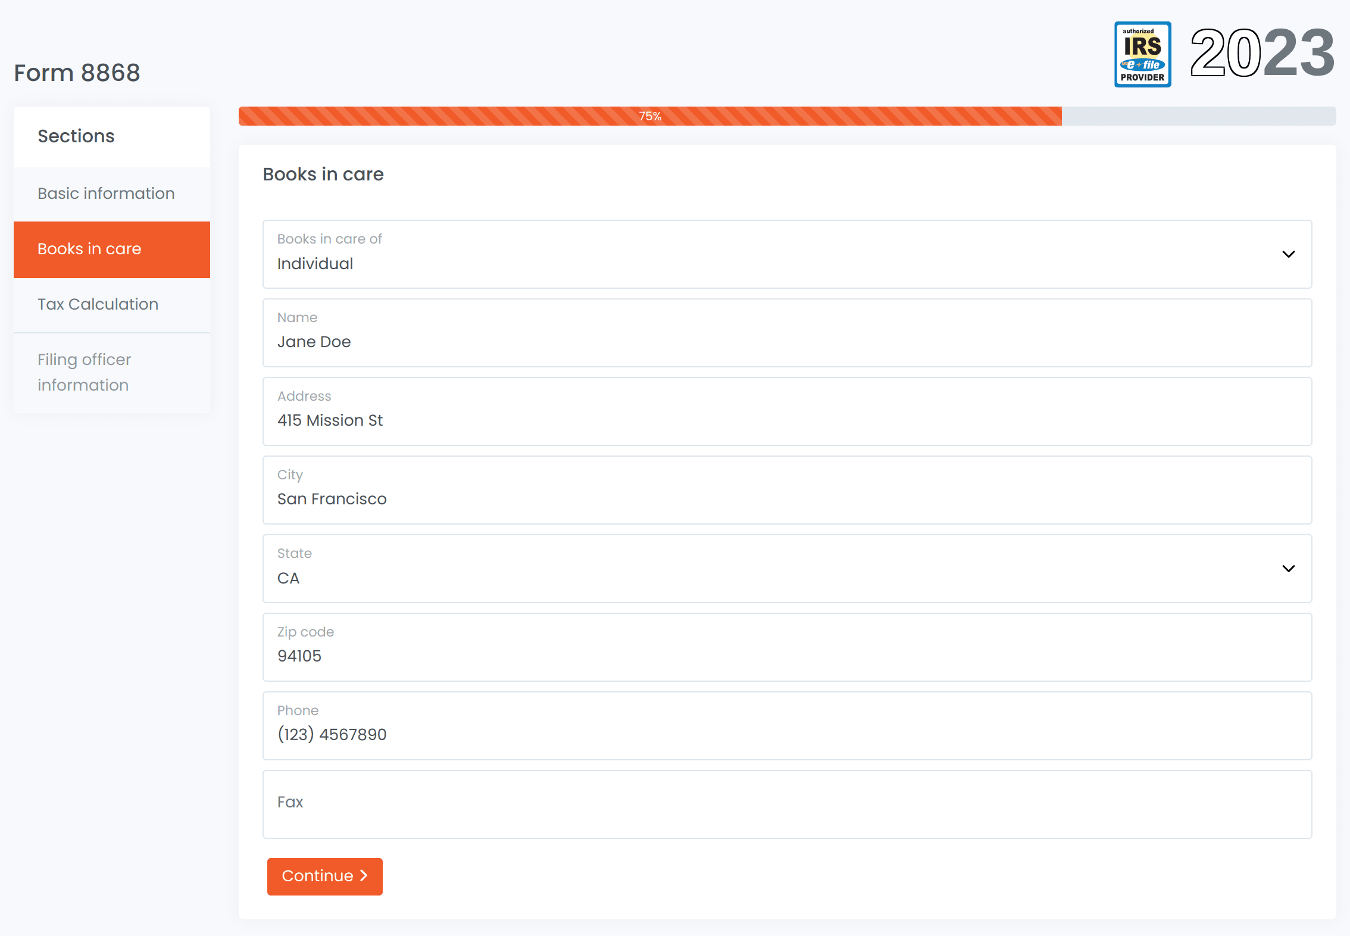Open the State dropdown chevron
This screenshot has height=936, width=1350.
click(1289, 569)
